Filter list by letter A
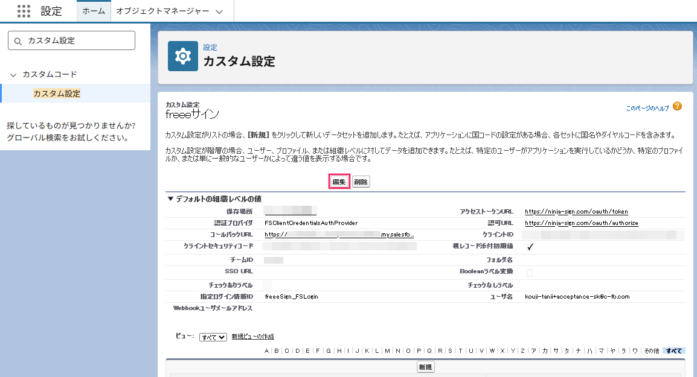697x377 pixels. (267, 351)
